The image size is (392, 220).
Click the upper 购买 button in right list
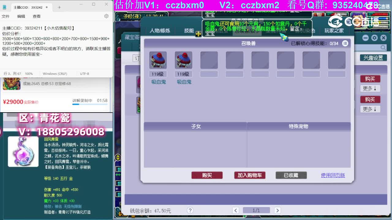[370, 79]
